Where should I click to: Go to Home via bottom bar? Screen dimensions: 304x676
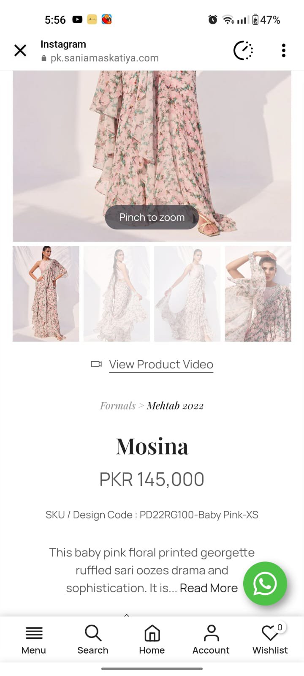click(x=152, y=640)
